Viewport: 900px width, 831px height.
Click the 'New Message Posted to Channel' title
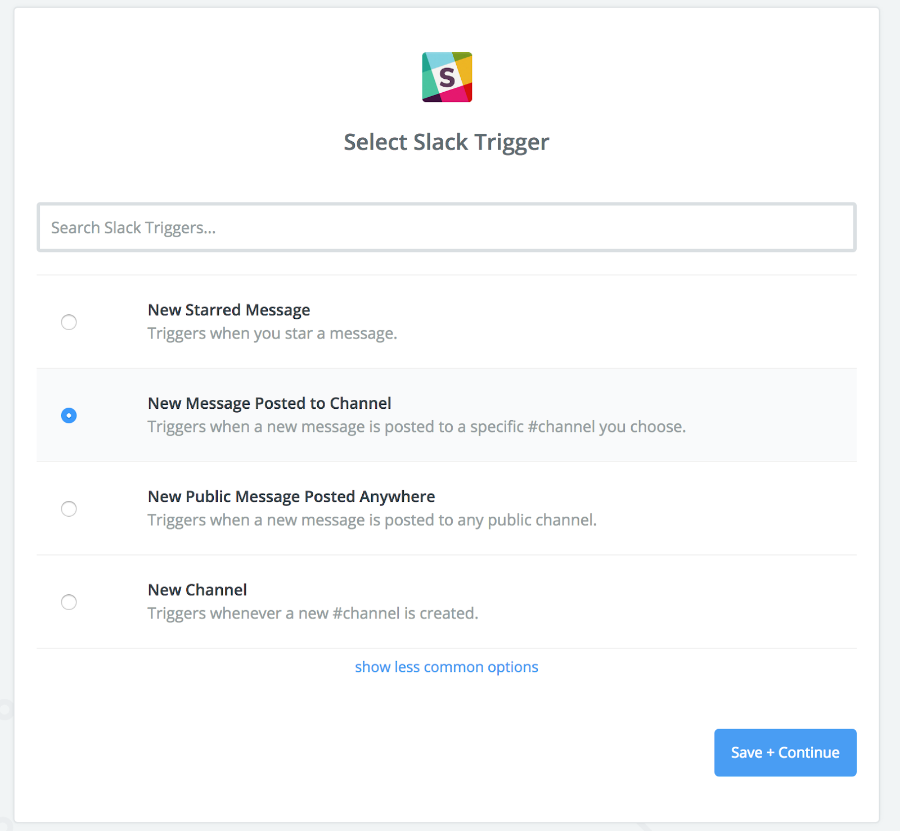(269, 403)
